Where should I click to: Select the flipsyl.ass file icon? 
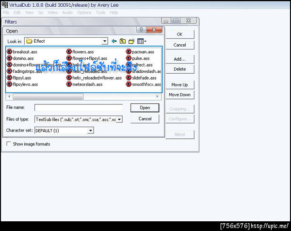click(10, 78)
